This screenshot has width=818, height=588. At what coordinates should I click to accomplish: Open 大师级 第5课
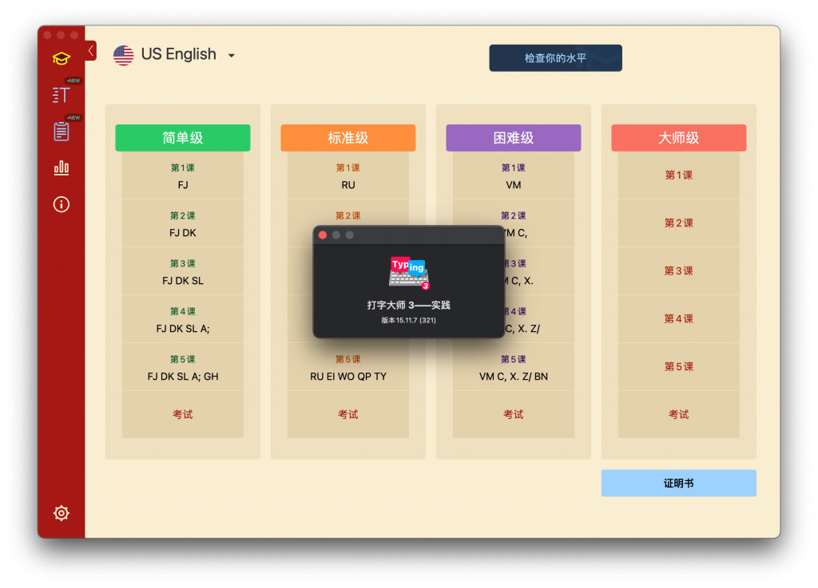click(x=679, y=367)
